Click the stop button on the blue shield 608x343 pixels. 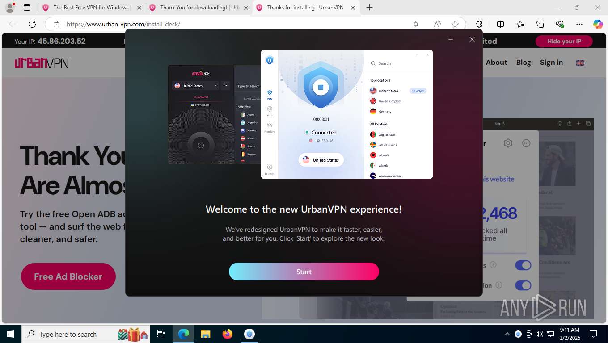point(321,87)
